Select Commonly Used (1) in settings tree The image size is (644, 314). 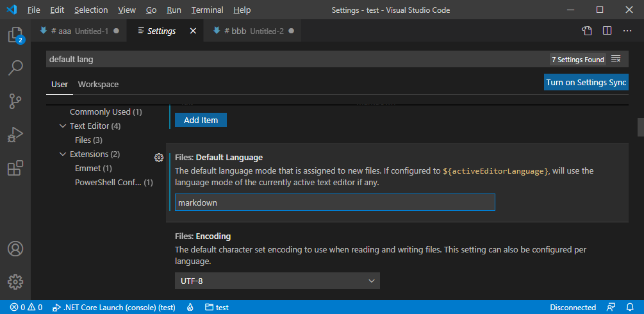(x=106, y=112)
